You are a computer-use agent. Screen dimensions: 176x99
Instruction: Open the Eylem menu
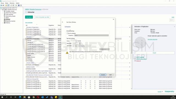point(7,3)
